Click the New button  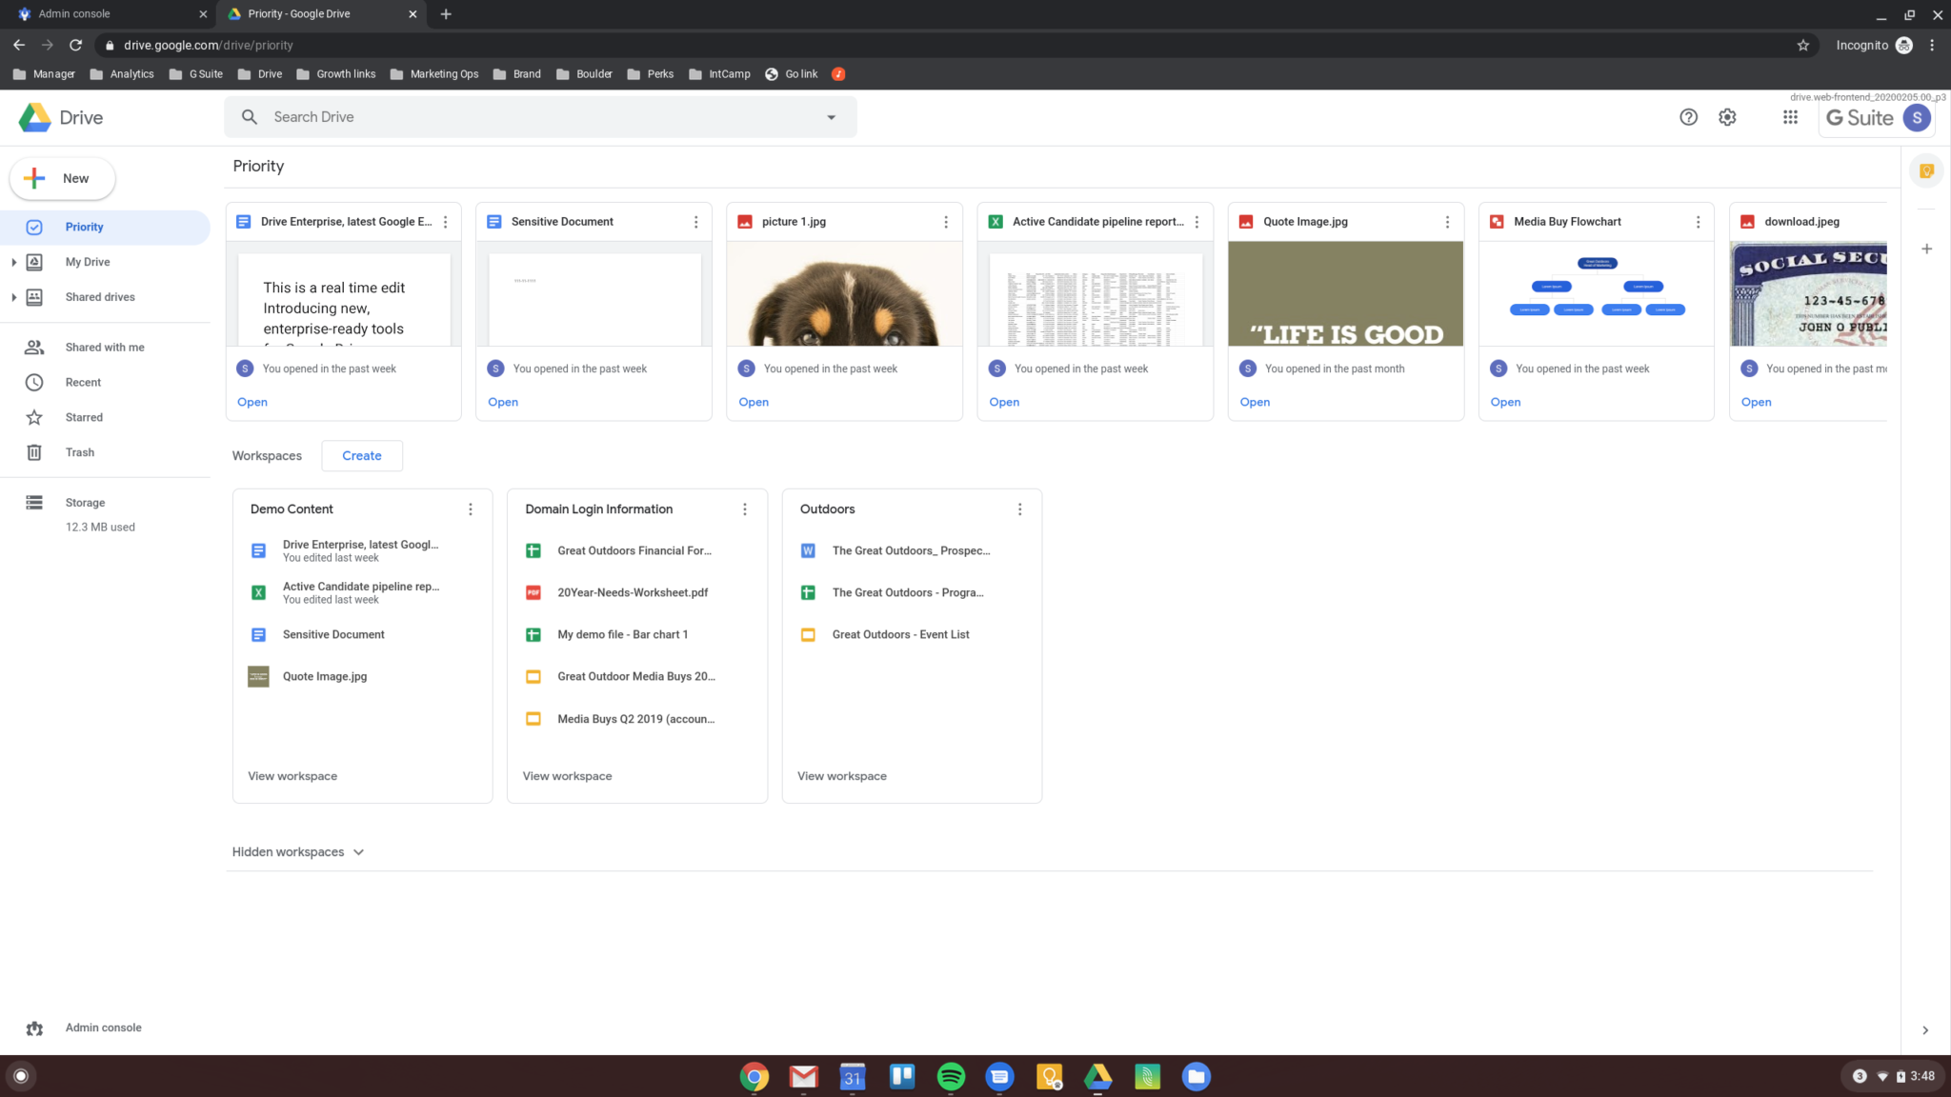point(63,179)
